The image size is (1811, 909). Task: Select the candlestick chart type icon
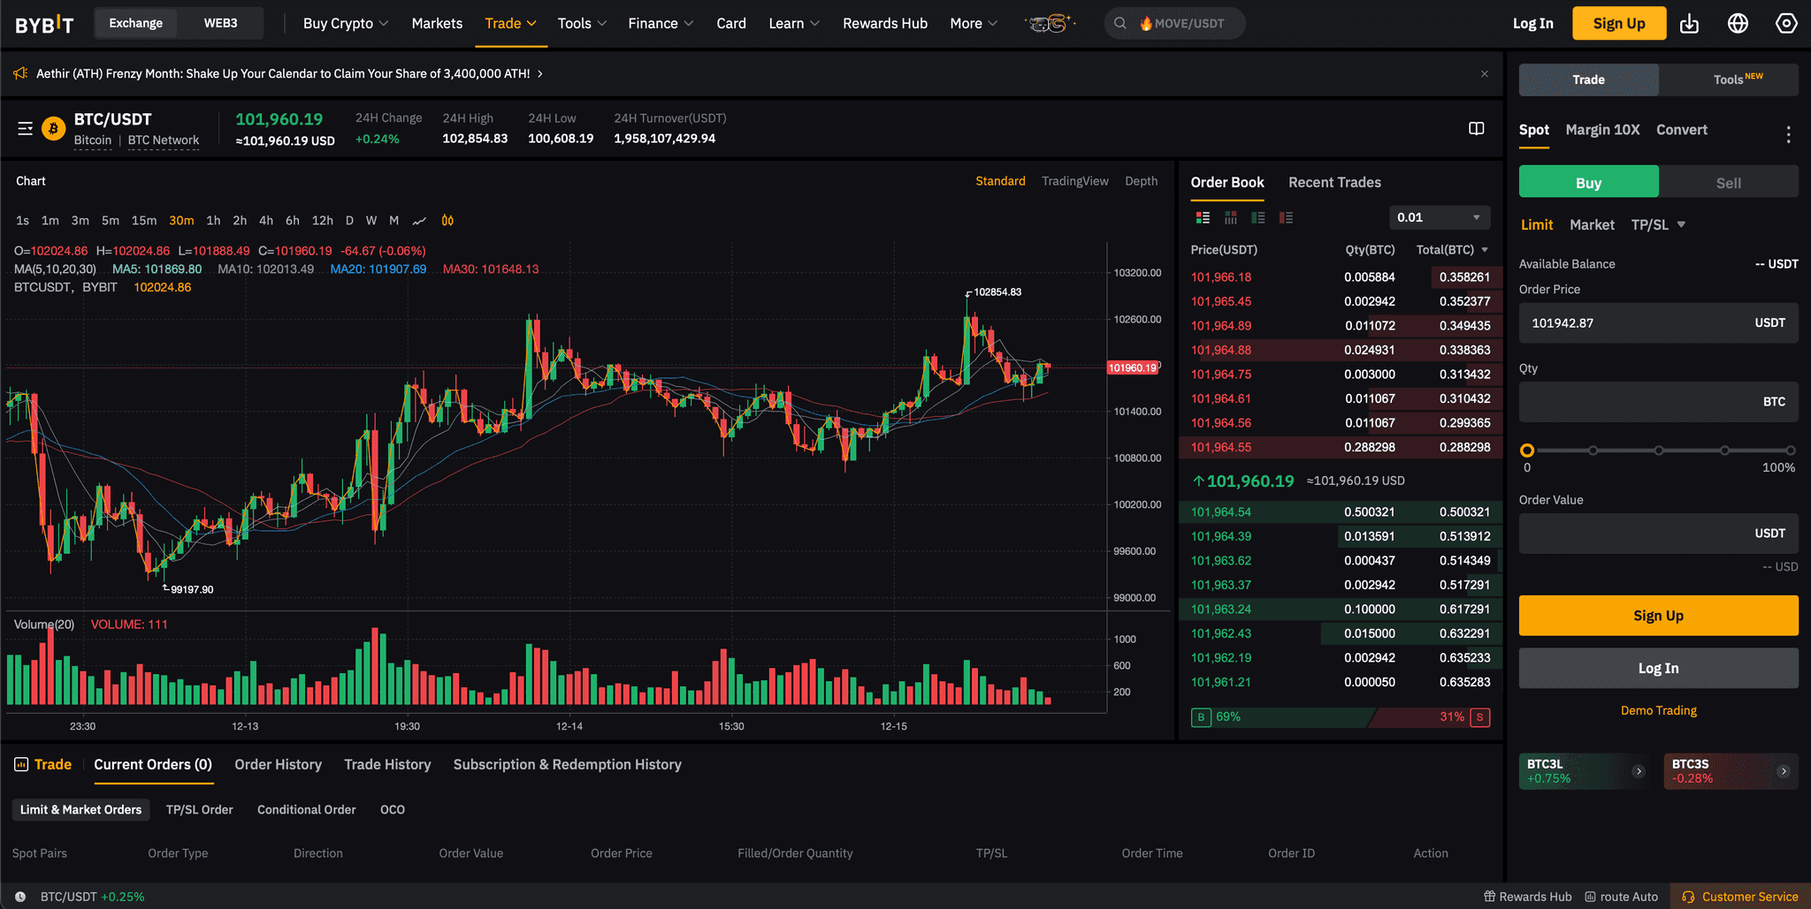pyautogui.click(x=447, y=220)
